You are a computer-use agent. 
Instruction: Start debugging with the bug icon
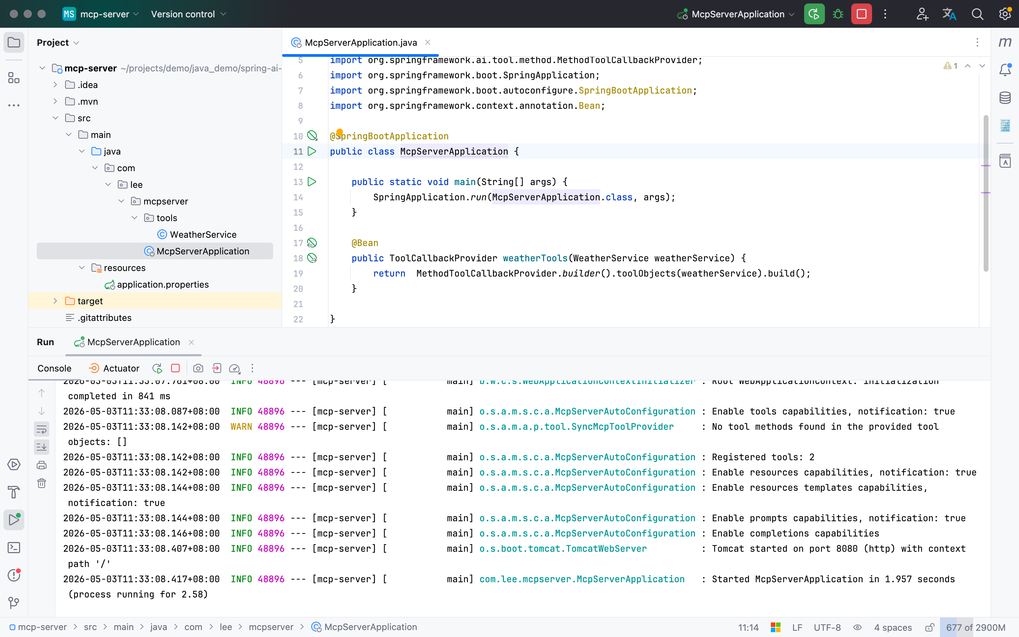[838, 14]
